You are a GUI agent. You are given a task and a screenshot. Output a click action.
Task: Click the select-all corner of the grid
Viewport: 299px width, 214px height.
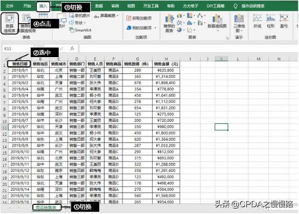coord(5,59)
